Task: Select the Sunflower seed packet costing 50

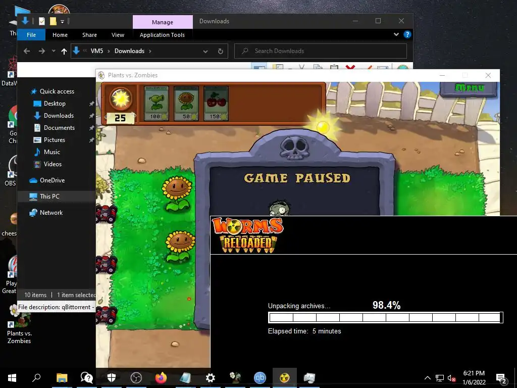Action: (x=186, y=103)
